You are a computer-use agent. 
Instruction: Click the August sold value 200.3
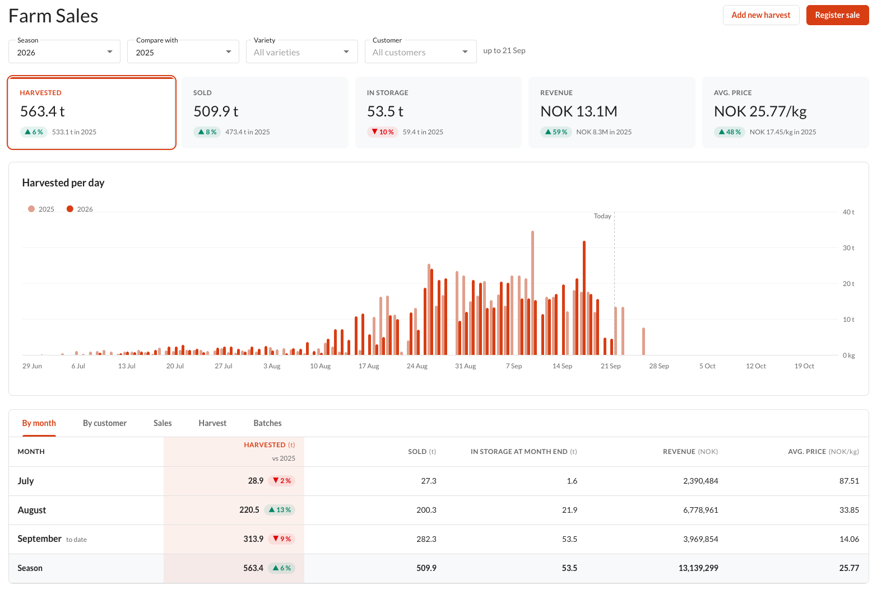[x=426, y=510]
